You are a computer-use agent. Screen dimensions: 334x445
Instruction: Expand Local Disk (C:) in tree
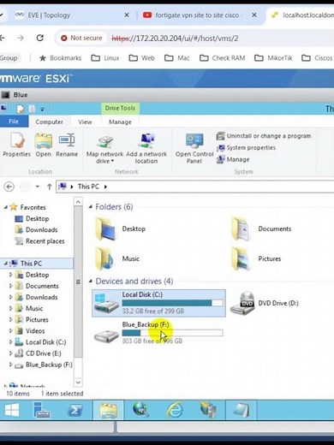tap(11, 342)
